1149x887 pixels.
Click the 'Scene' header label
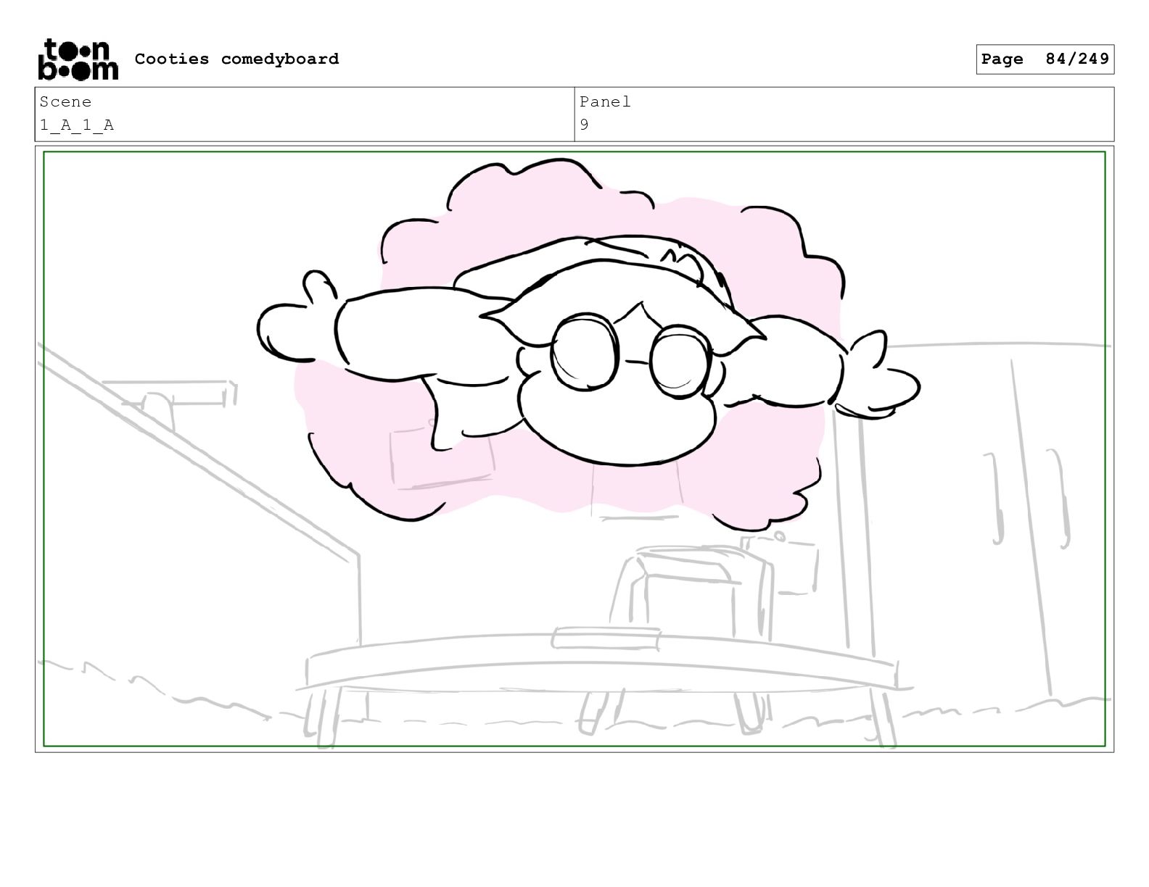tap(65, 101)
